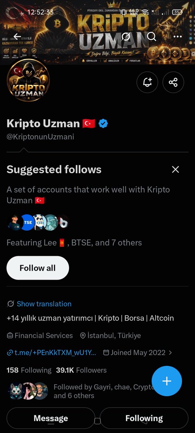Tap the blue verified badge
The width and height of the screenshot is (195, 433).
coord(103,123)
